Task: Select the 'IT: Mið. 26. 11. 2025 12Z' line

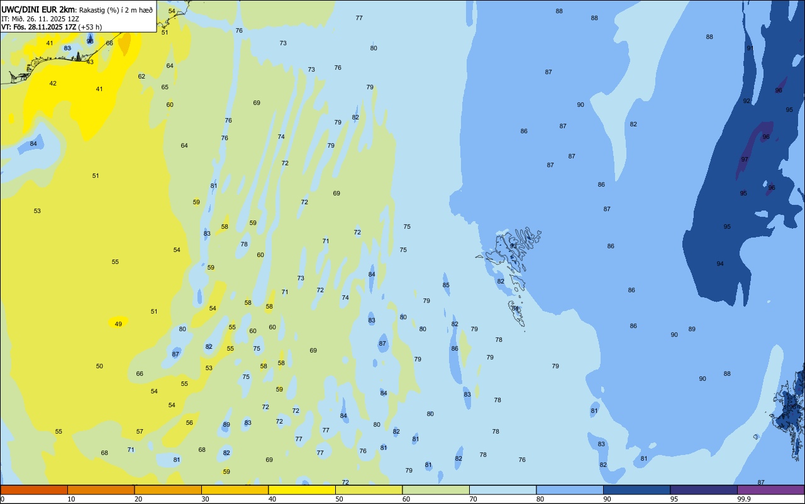Action: tap(40, 19)
